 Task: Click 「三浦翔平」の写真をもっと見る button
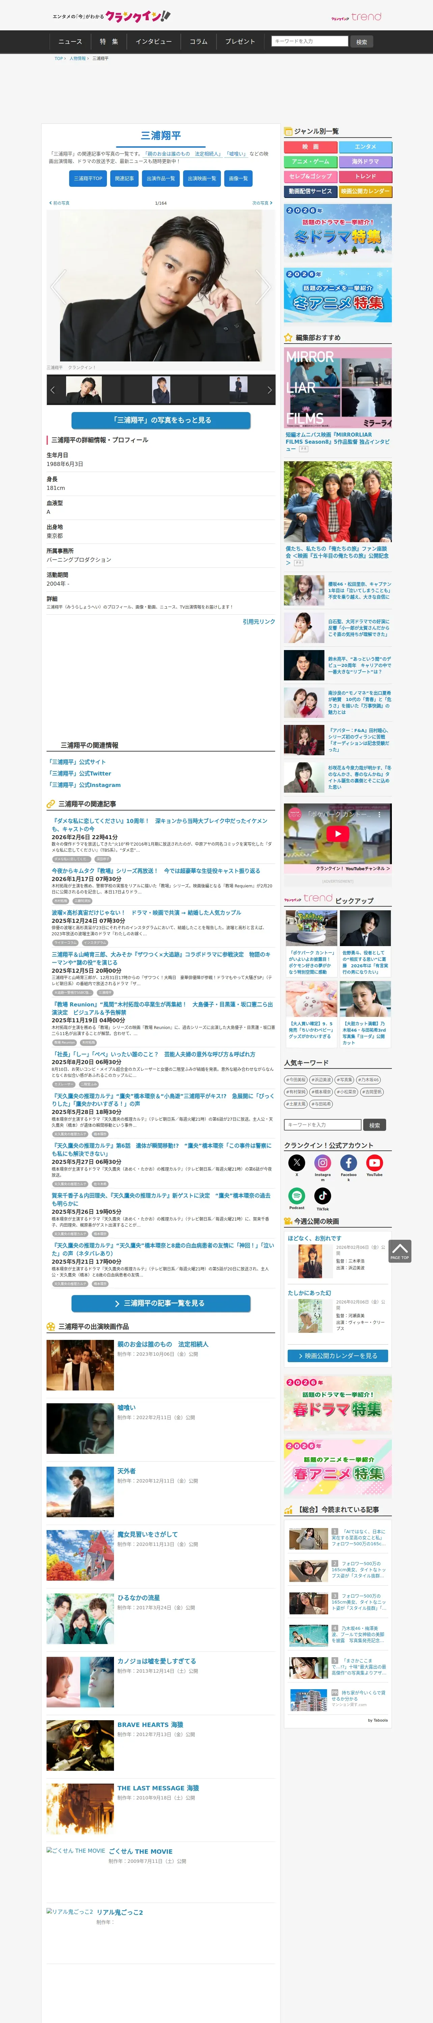[x=161, y=420]
